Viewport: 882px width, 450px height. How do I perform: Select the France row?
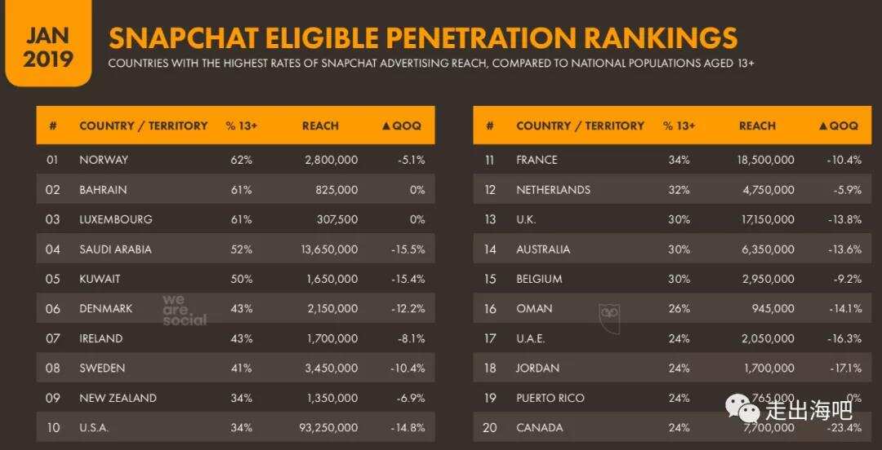[671, 160]
